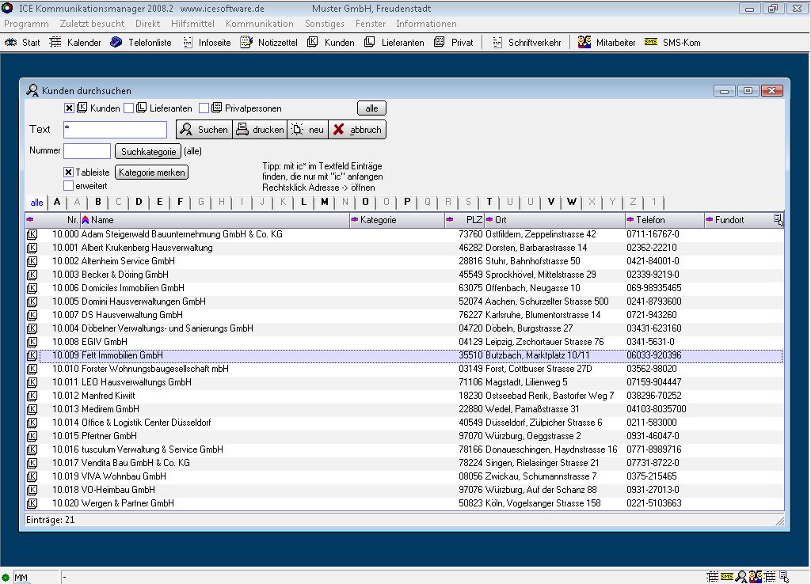Open the Kalender toolbar icon
The width and height of the screenshot is (811, 584).
(x=55, y=42)
